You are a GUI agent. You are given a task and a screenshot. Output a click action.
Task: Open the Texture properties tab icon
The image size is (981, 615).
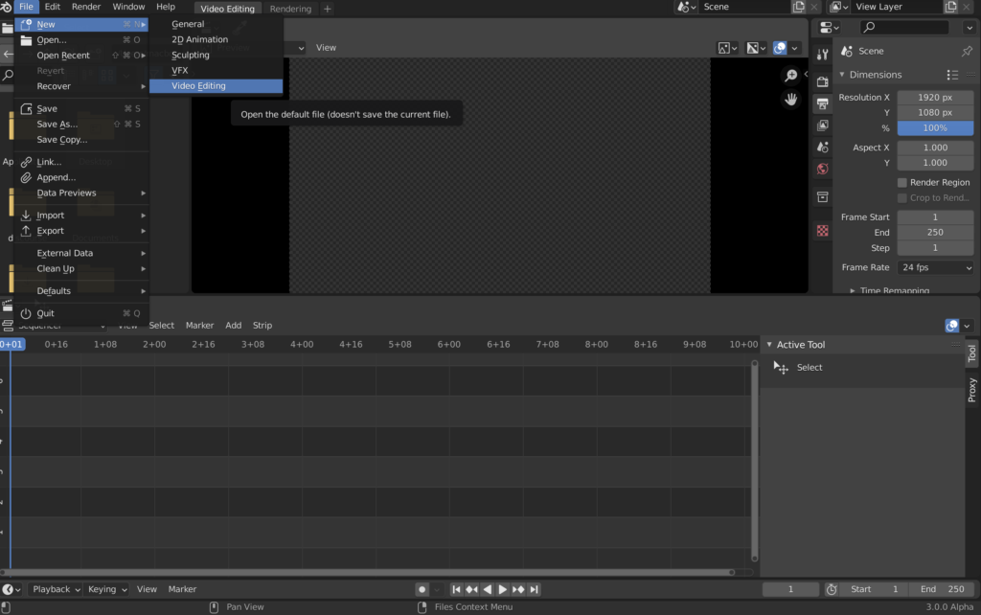tap(822, 231)
